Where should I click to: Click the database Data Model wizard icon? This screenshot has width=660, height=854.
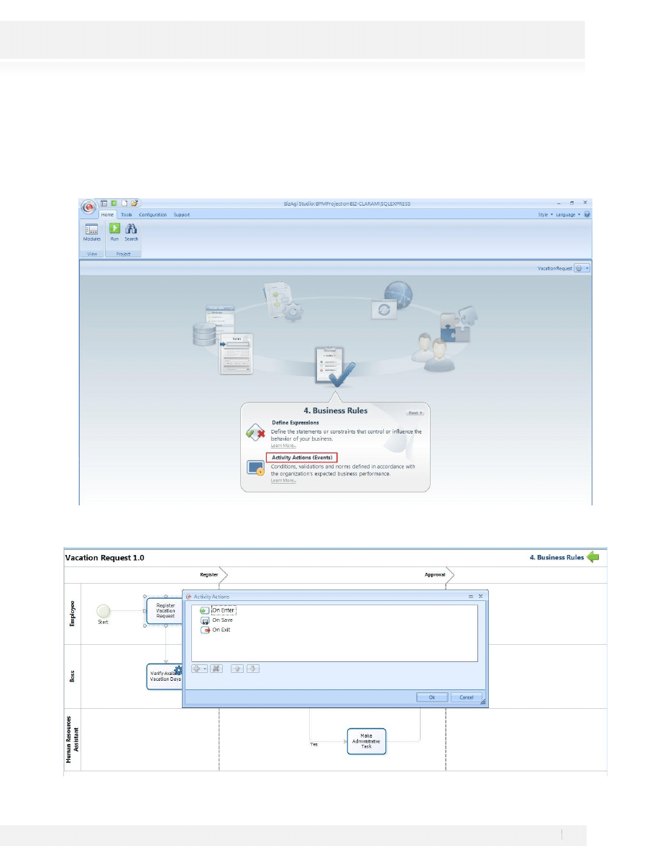pos(204,334)
